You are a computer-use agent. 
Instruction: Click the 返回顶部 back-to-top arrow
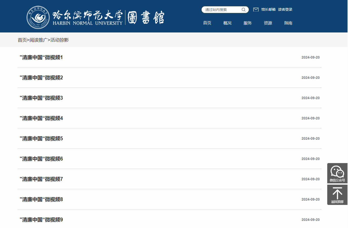[x=337, y=195]
